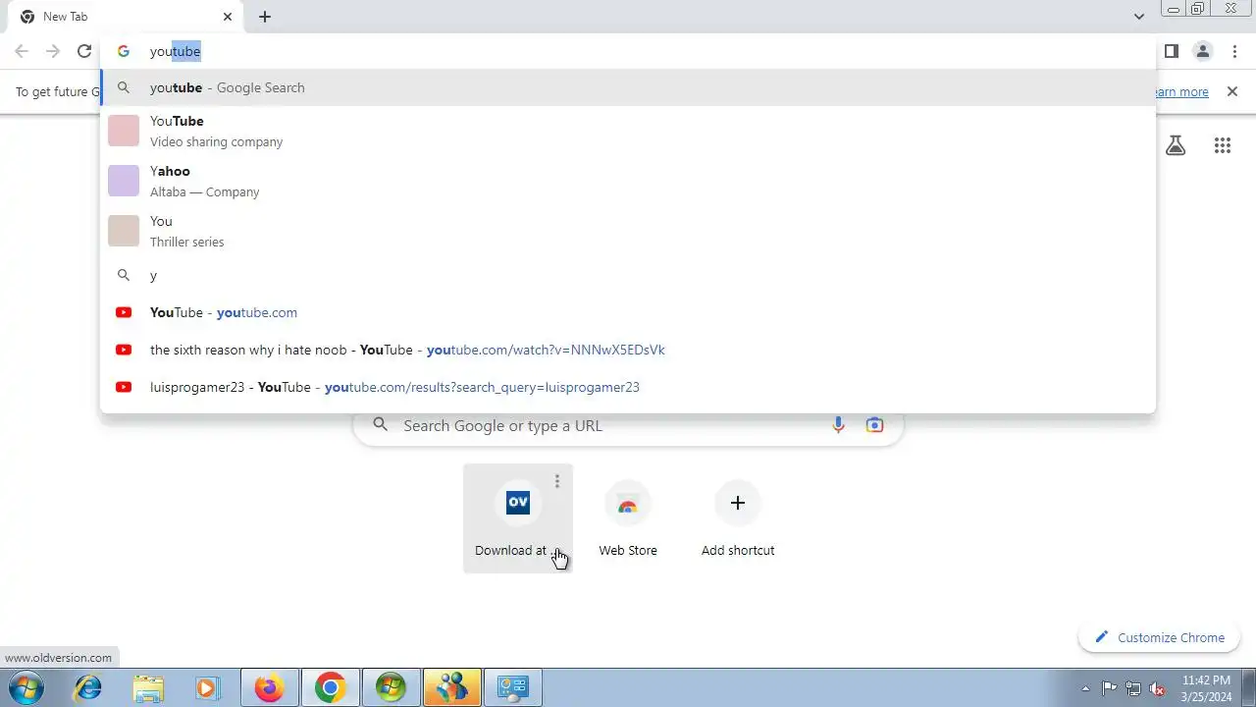1256x707 pixels.
Task: Open the profile avatar menu
Action: 1203,51
